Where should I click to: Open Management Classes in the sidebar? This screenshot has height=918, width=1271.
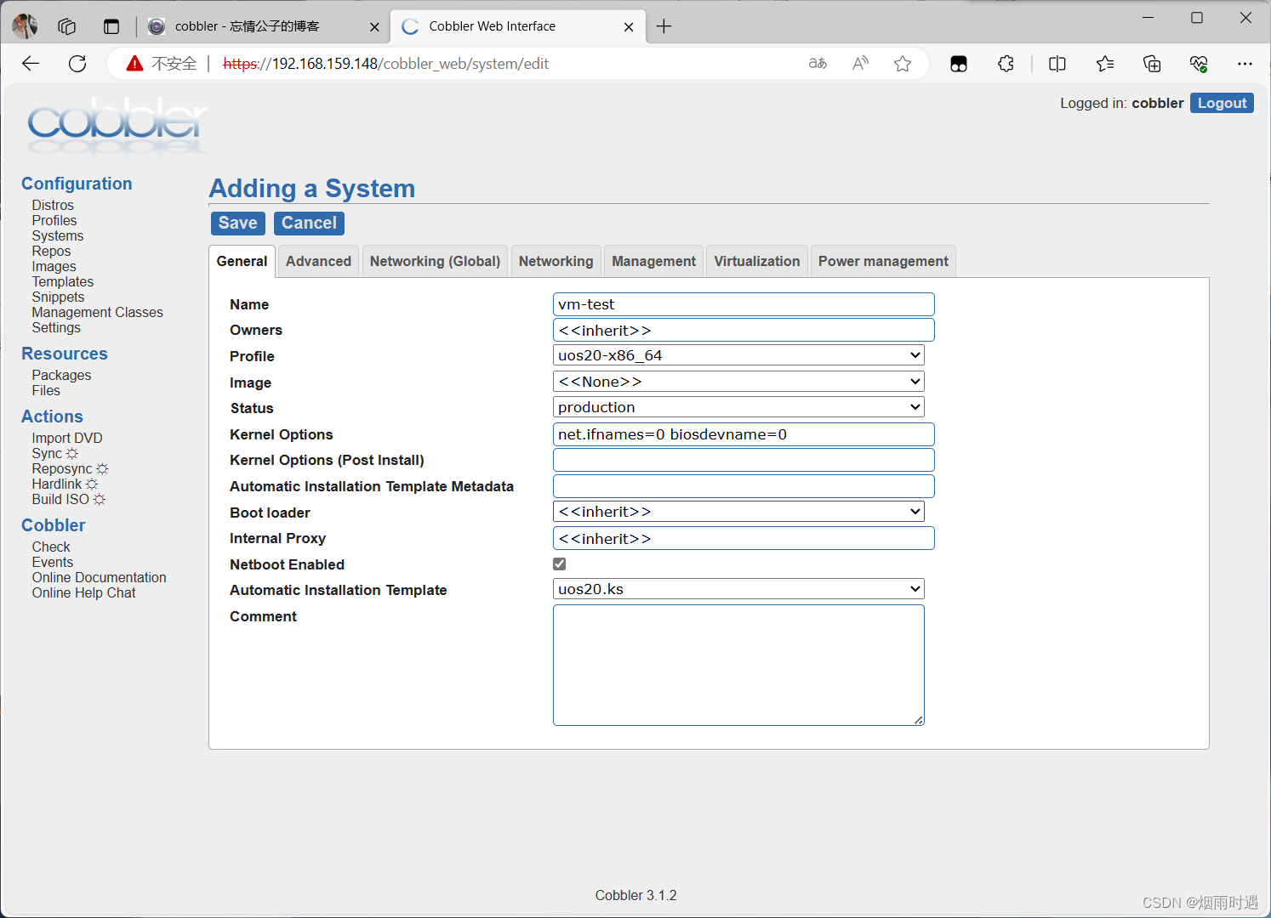pyautogui.click(x=98, y=312)
